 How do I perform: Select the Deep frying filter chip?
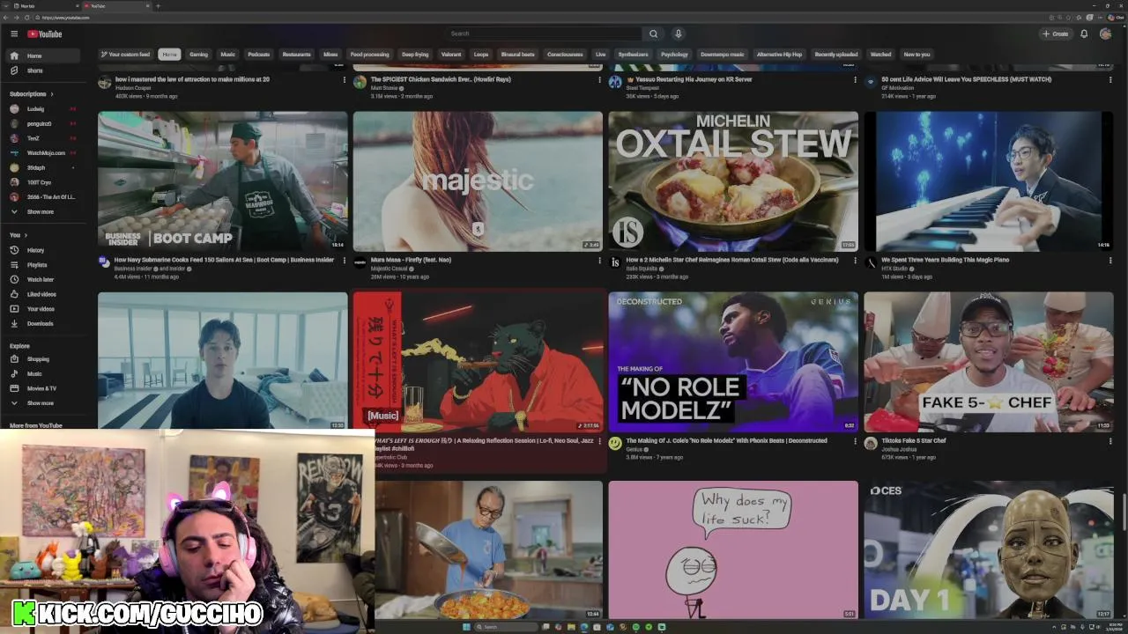(415, 55)
